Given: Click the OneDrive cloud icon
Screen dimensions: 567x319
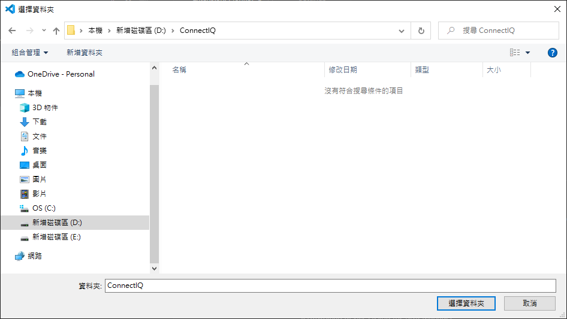Looking at the screenshot, I should coord(20,74).
